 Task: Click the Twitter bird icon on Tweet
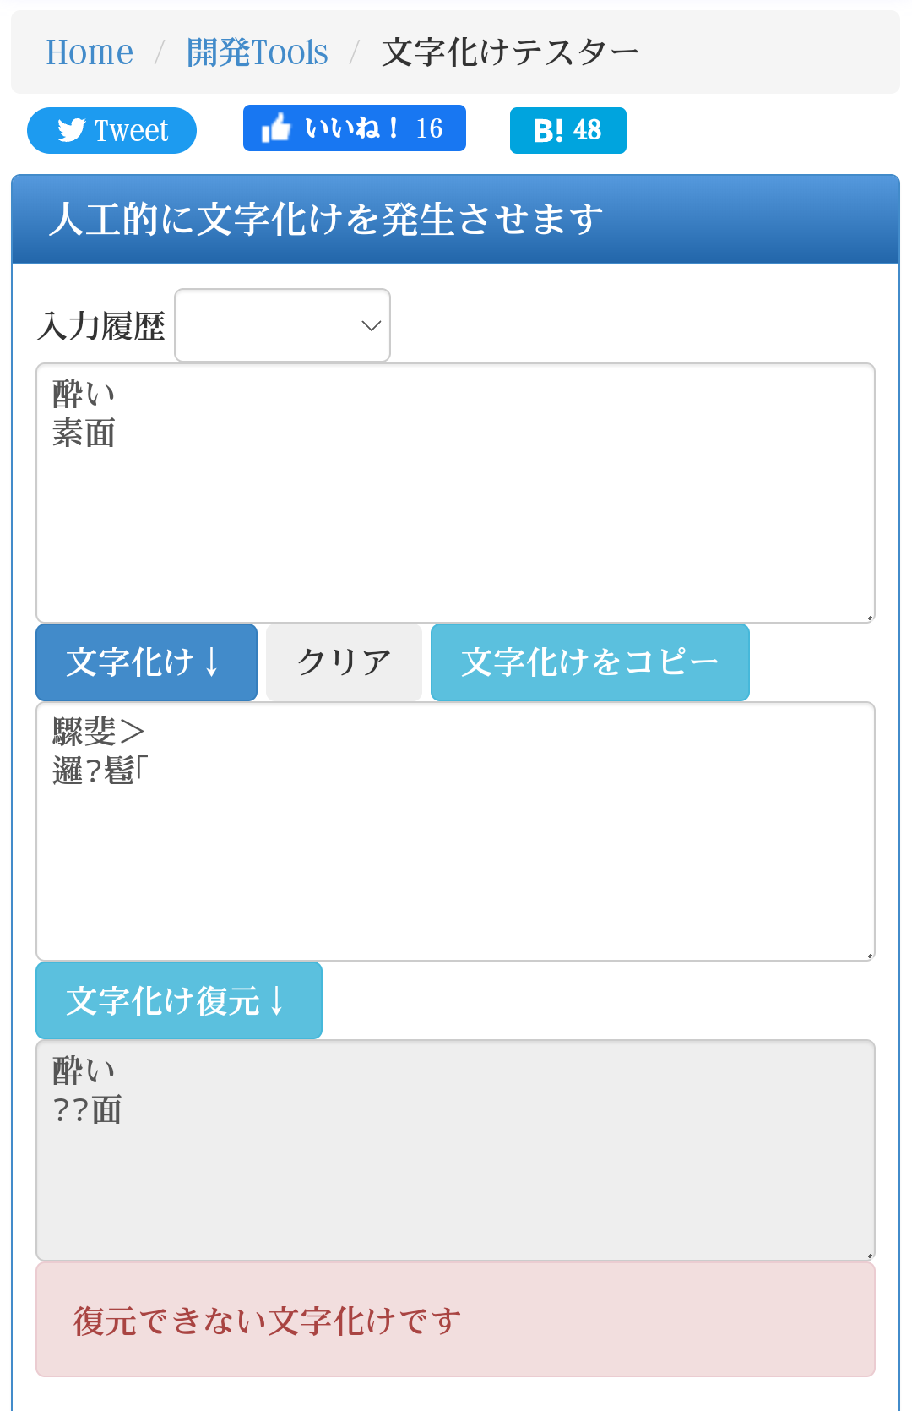pos(71,130)
